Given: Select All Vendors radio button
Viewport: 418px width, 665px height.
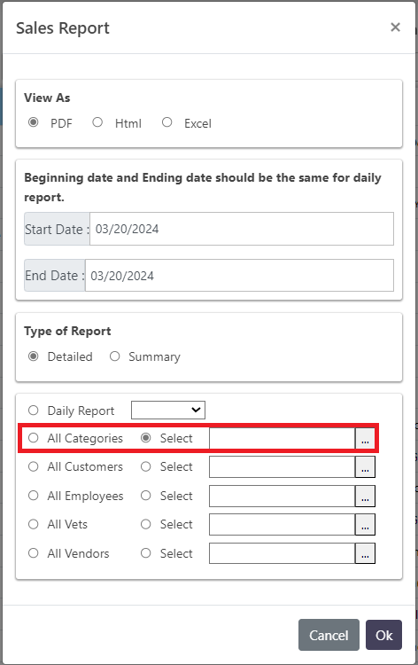Looking at the screenshot, I should 33,553.
